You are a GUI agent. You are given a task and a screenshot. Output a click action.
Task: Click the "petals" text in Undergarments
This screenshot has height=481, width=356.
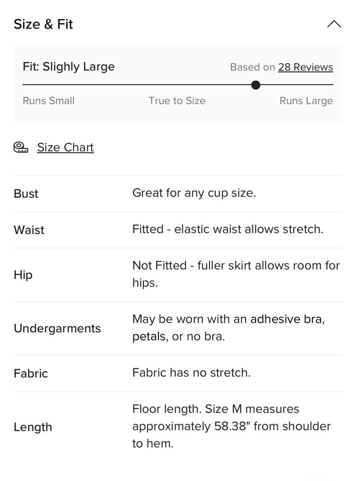click(x=149, y=337)
